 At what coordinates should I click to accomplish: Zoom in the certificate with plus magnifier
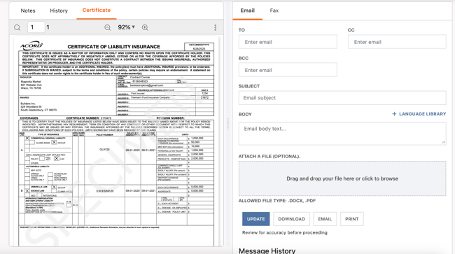145,27
